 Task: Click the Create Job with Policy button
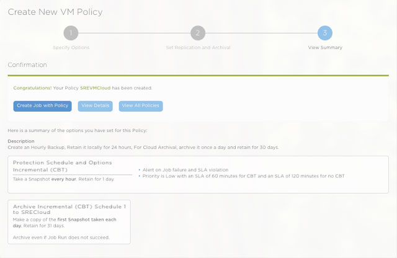(x=42, y=105)
